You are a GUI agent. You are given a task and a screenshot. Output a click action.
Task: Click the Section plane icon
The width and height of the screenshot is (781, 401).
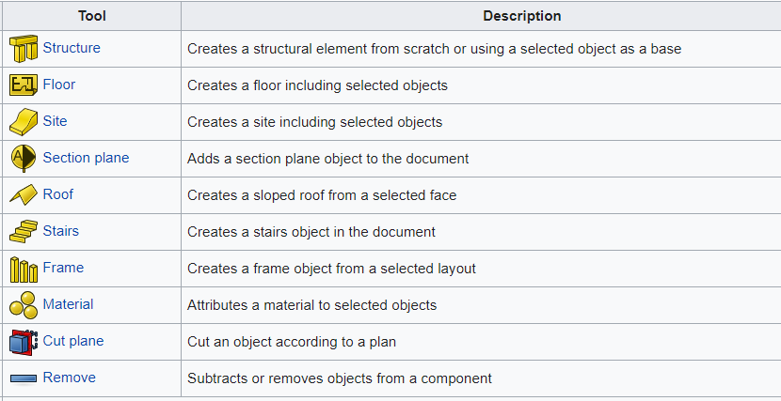[24, 159]
